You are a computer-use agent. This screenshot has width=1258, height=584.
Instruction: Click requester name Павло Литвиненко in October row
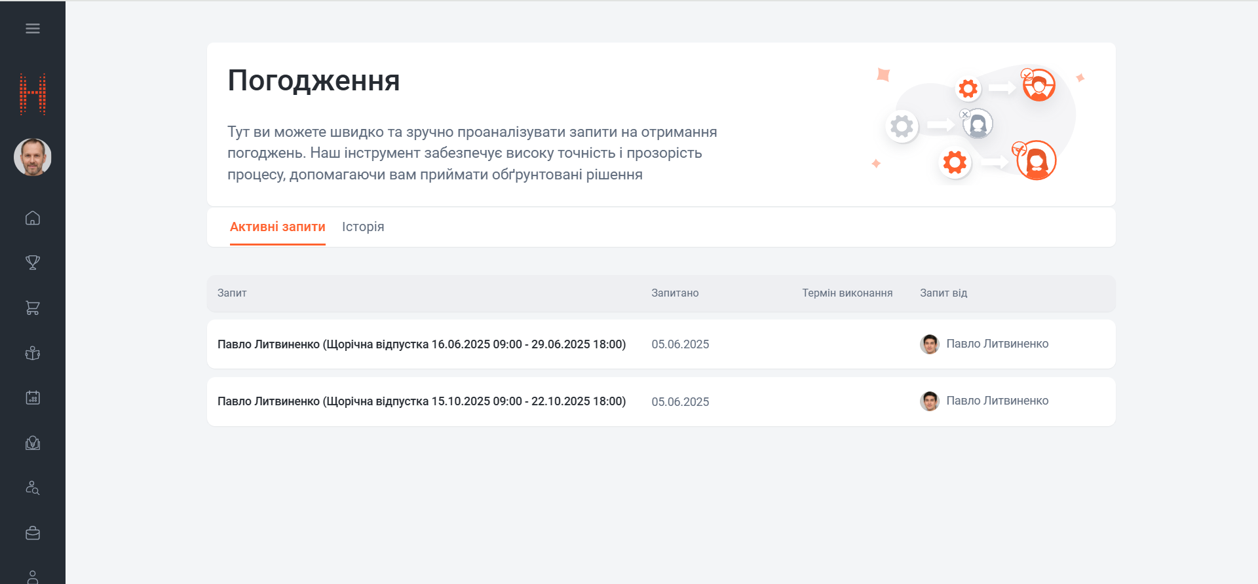pos(997,401)
